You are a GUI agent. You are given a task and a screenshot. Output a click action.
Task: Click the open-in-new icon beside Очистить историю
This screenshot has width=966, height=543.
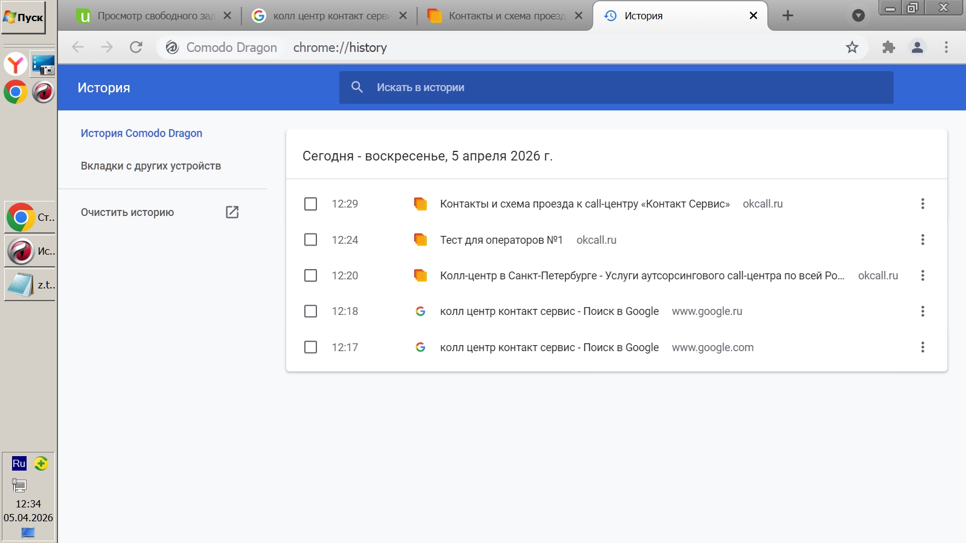[x=232, y=212]
